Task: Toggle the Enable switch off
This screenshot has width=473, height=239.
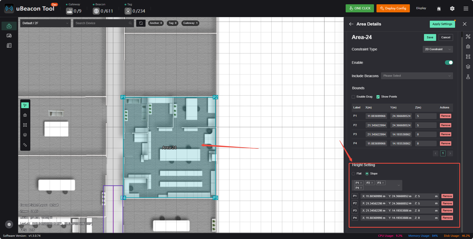Action: pyautogui.click(x=449, y=63)
